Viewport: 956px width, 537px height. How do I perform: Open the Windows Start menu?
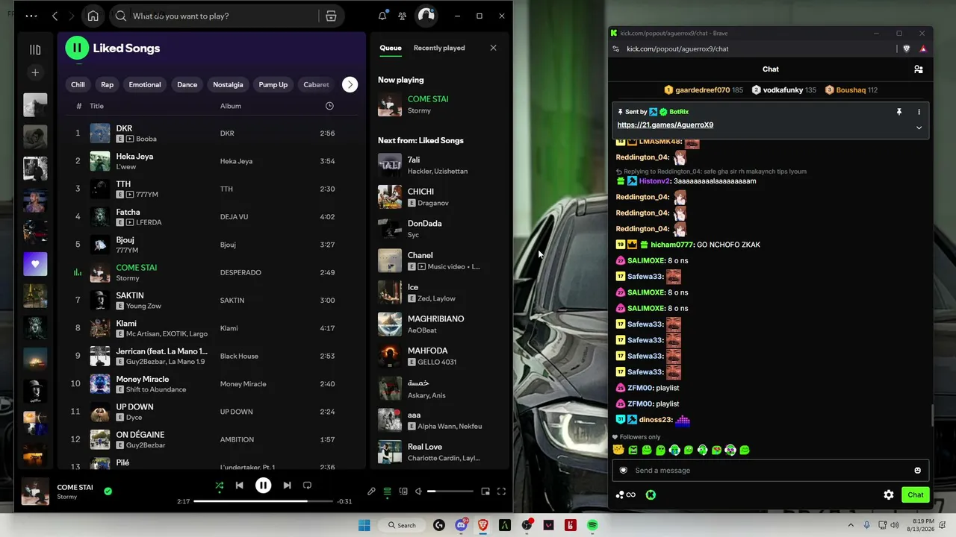pos(364,525)
